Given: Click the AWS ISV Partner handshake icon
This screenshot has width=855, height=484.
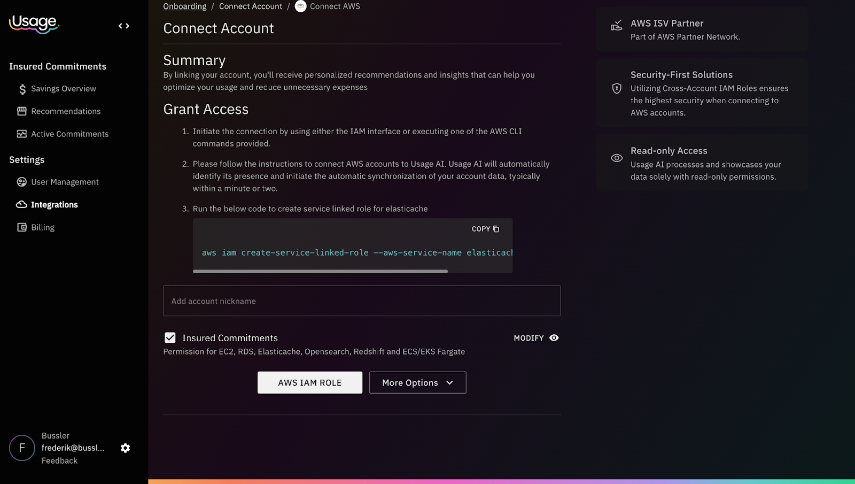Looking at the screenshot, I should [x=617, y=25].
